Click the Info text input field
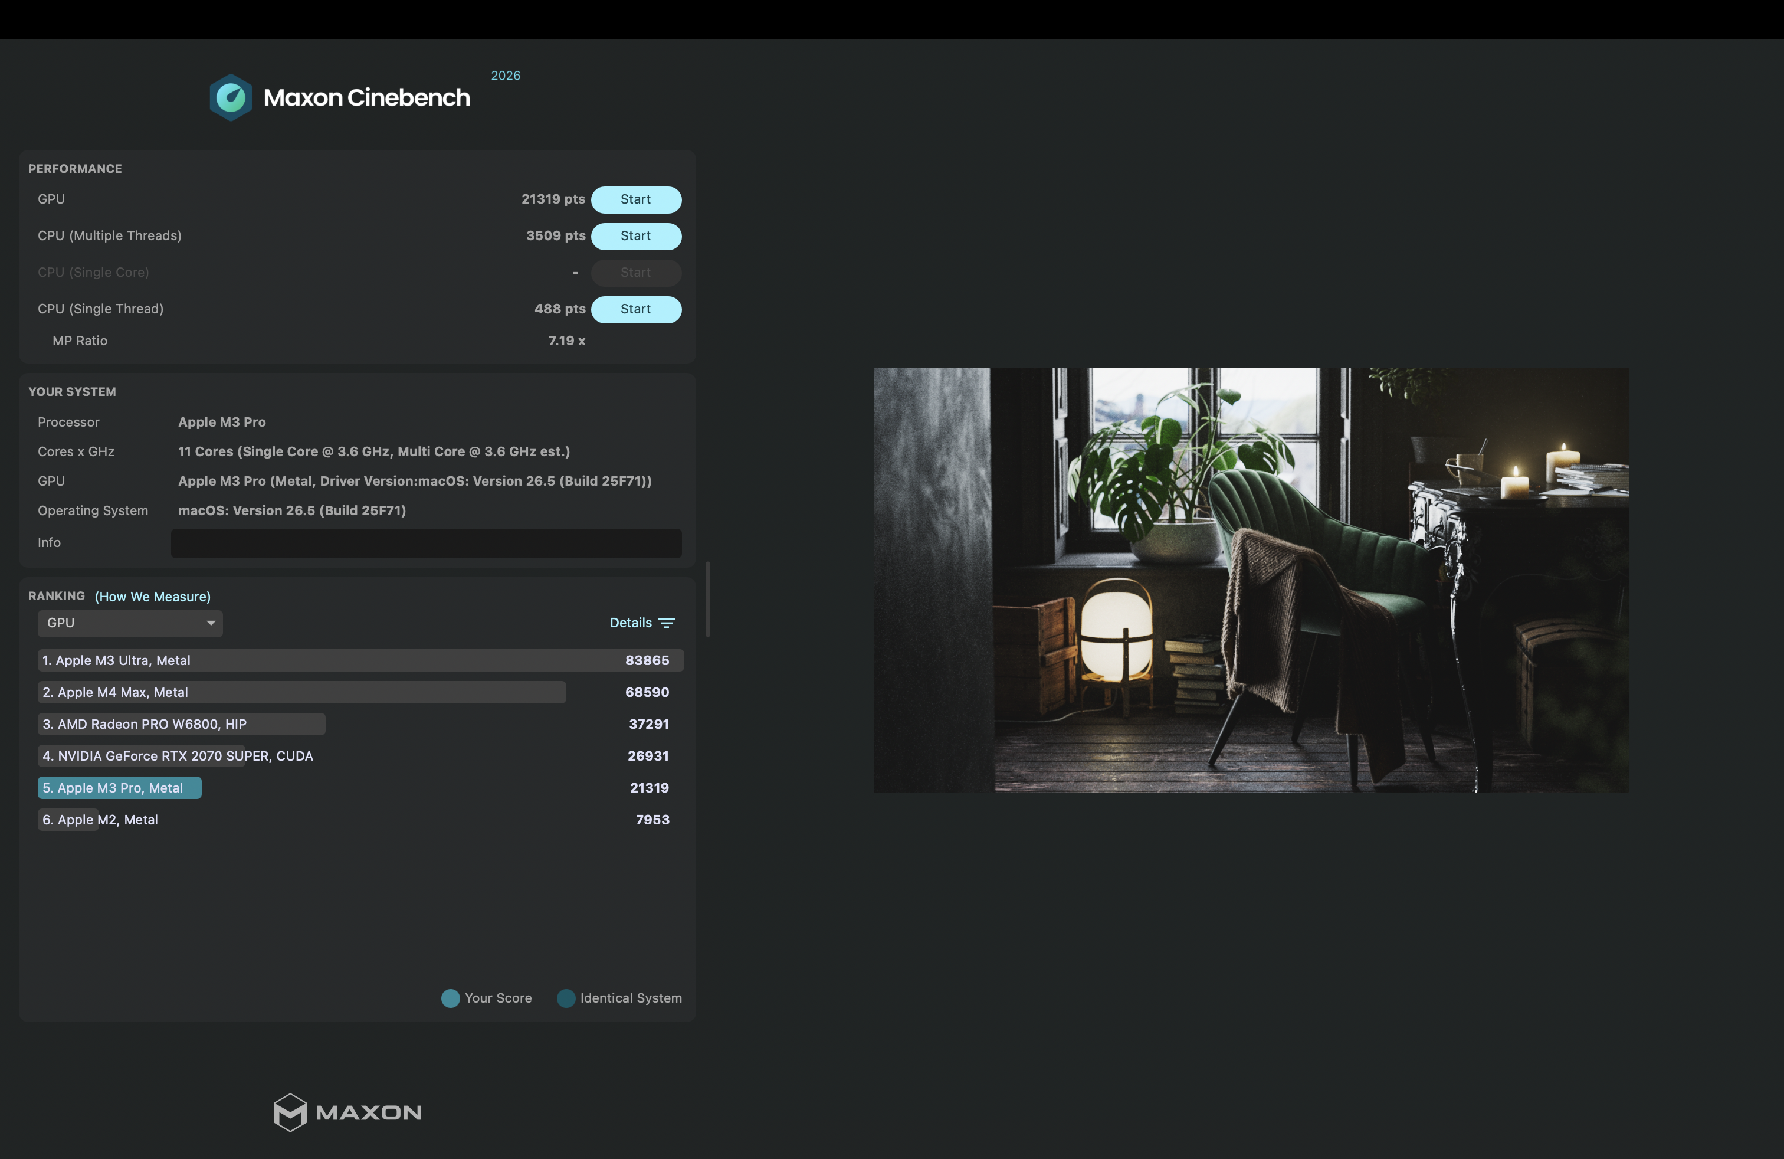Screen dimensions: 1784x1159 point(426,543)
